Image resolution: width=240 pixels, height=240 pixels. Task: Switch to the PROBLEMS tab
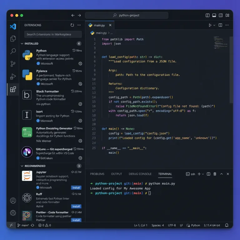point(97,174)
